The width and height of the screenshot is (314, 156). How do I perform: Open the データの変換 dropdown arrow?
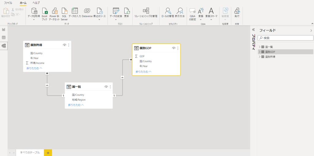pyautogui.click(x=116, y=20)
